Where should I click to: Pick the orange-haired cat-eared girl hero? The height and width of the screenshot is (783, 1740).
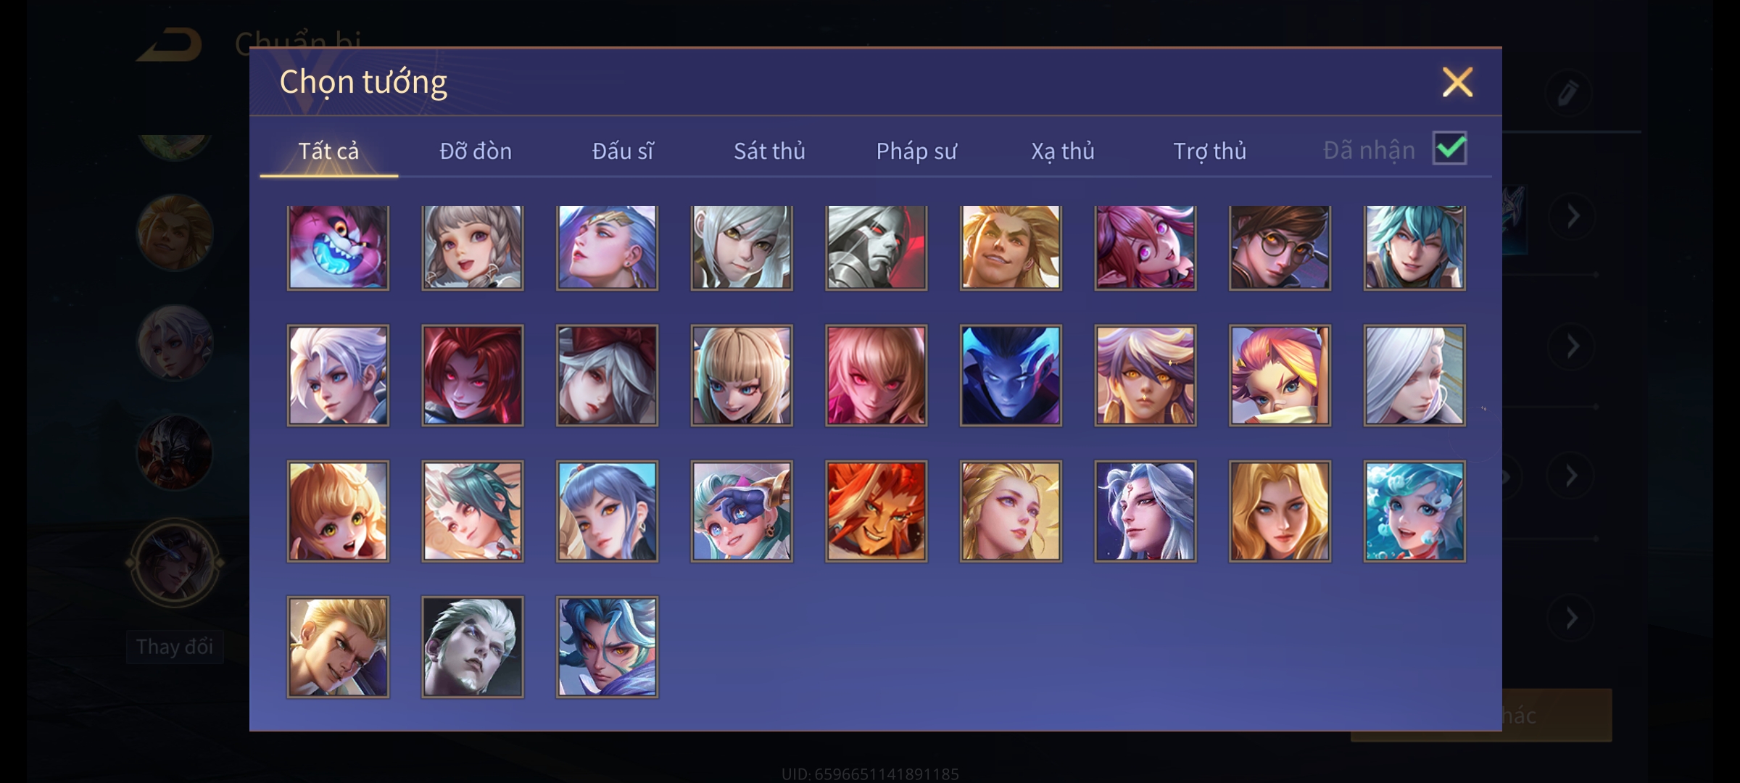[x=338, y=511]
